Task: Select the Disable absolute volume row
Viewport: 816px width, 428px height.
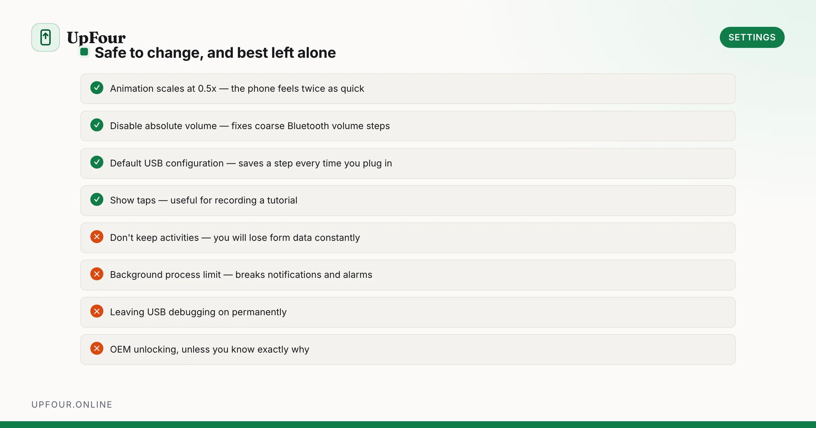Action: tap(408, 126)
